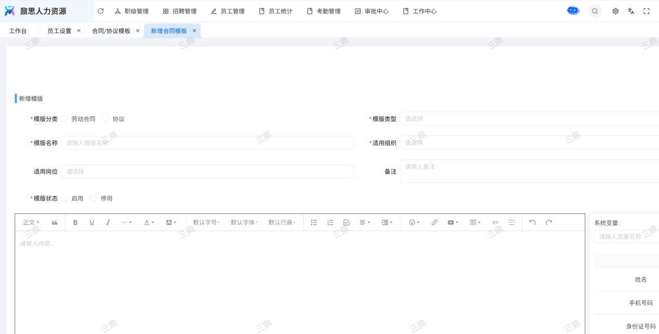The height and width of the screenshot is (334, 659).
Task: Choose 协议 as the template category
Action: click(106, 119)
